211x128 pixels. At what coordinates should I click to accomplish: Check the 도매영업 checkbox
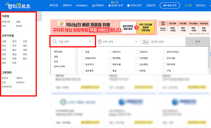(x=137, y=58)
